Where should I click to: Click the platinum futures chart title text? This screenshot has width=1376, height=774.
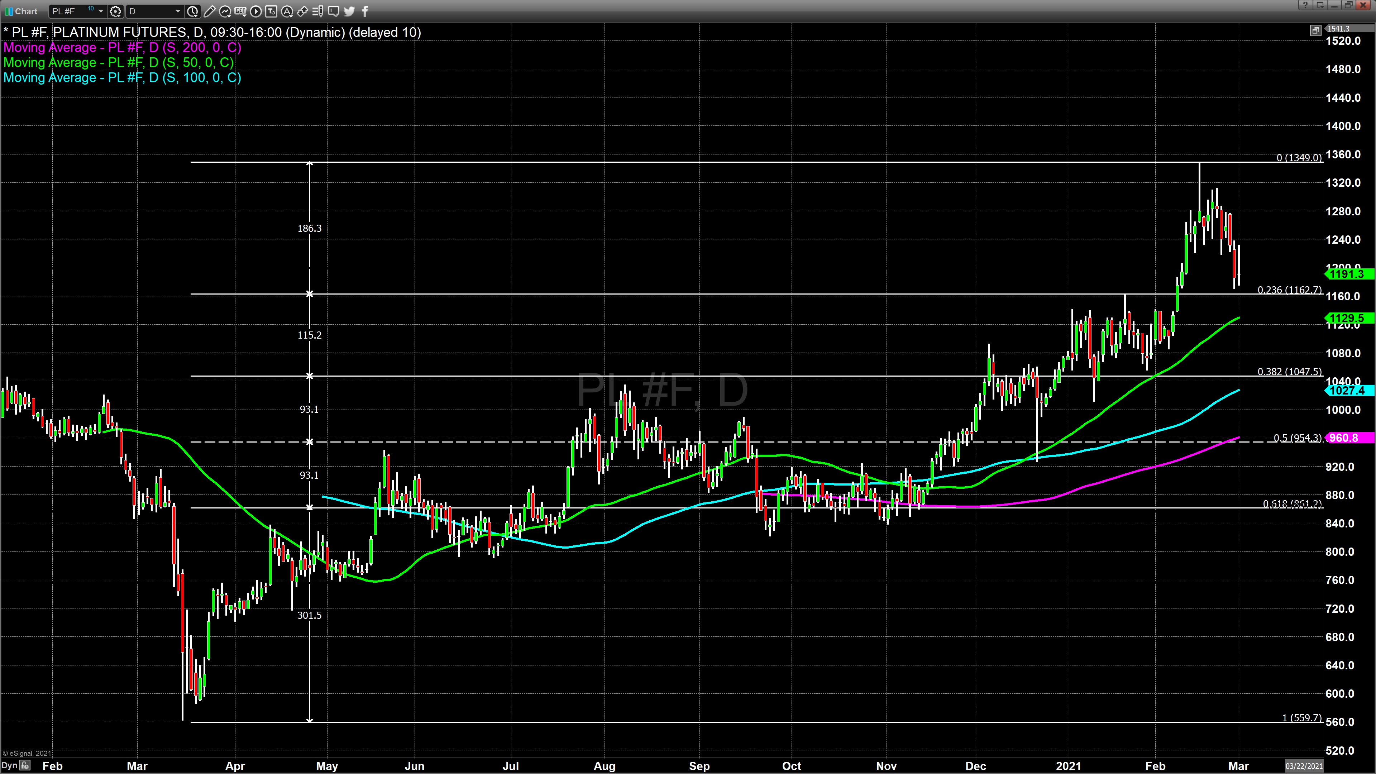[212, 33]
